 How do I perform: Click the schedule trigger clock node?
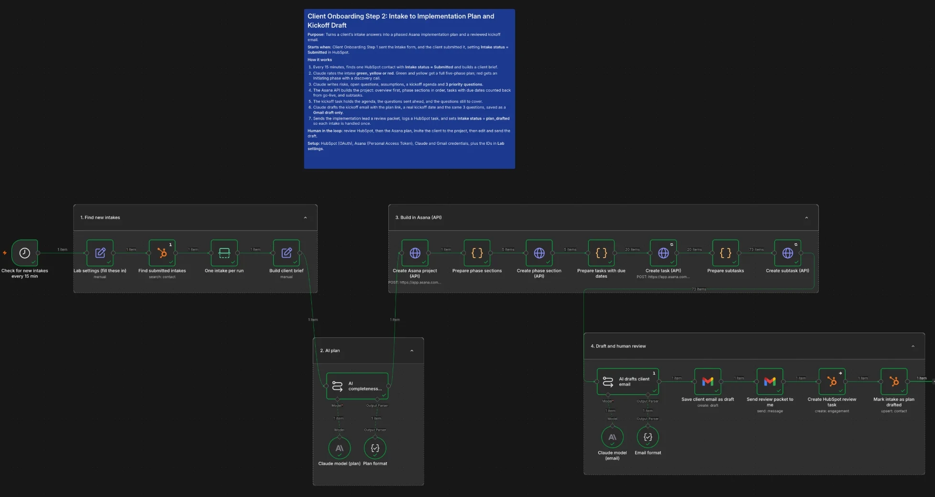click(25, 253)
